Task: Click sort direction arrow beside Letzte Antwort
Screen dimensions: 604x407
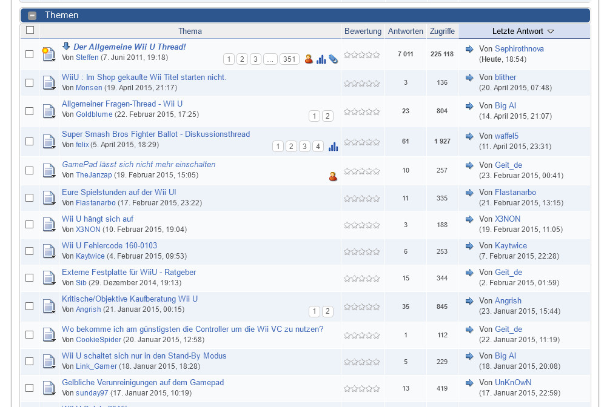Action: coord(551,31)
